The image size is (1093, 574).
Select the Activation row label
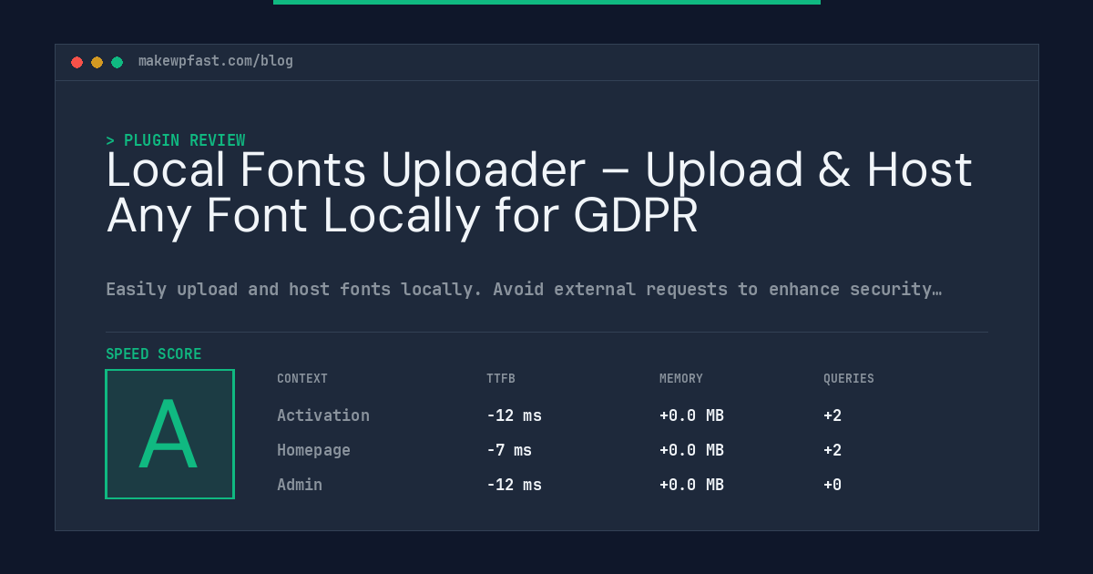[x=323, y=415]
